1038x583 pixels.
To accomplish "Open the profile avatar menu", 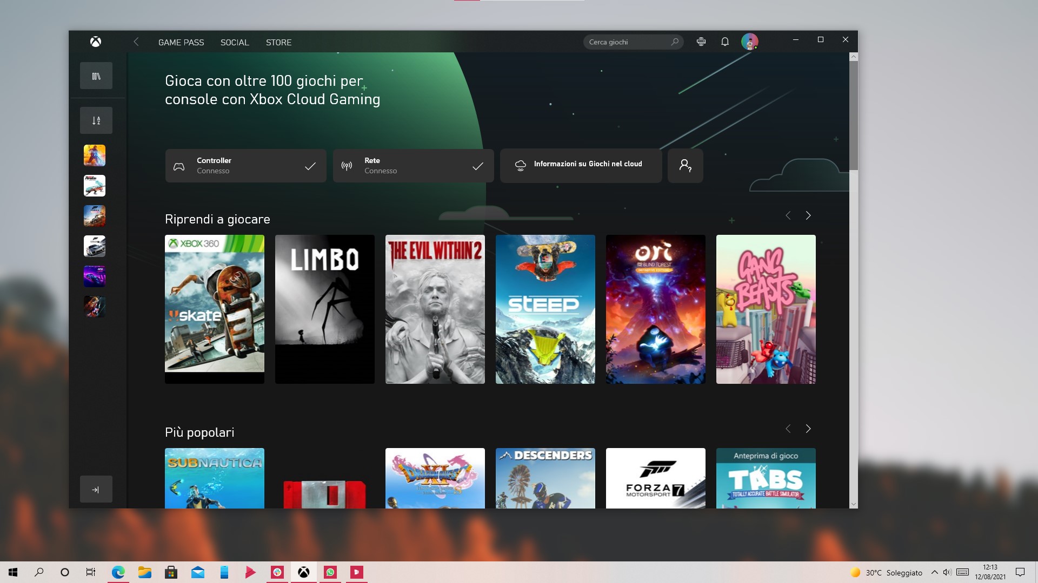I will point(750,42).
